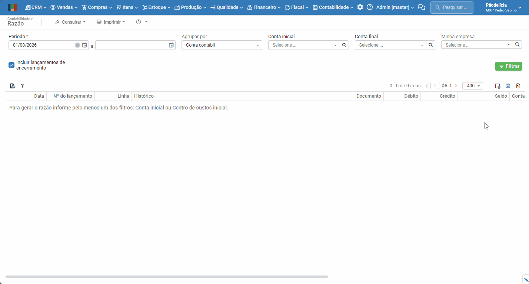
Task: Click the save grid layout icon
Action: pos(508,86)
